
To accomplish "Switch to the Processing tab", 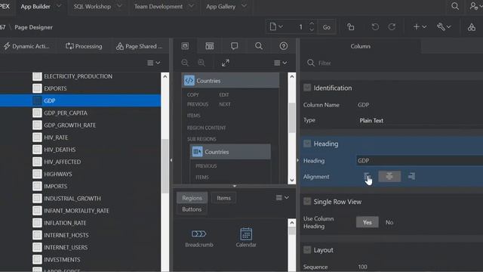I will [x=84, y=46].
